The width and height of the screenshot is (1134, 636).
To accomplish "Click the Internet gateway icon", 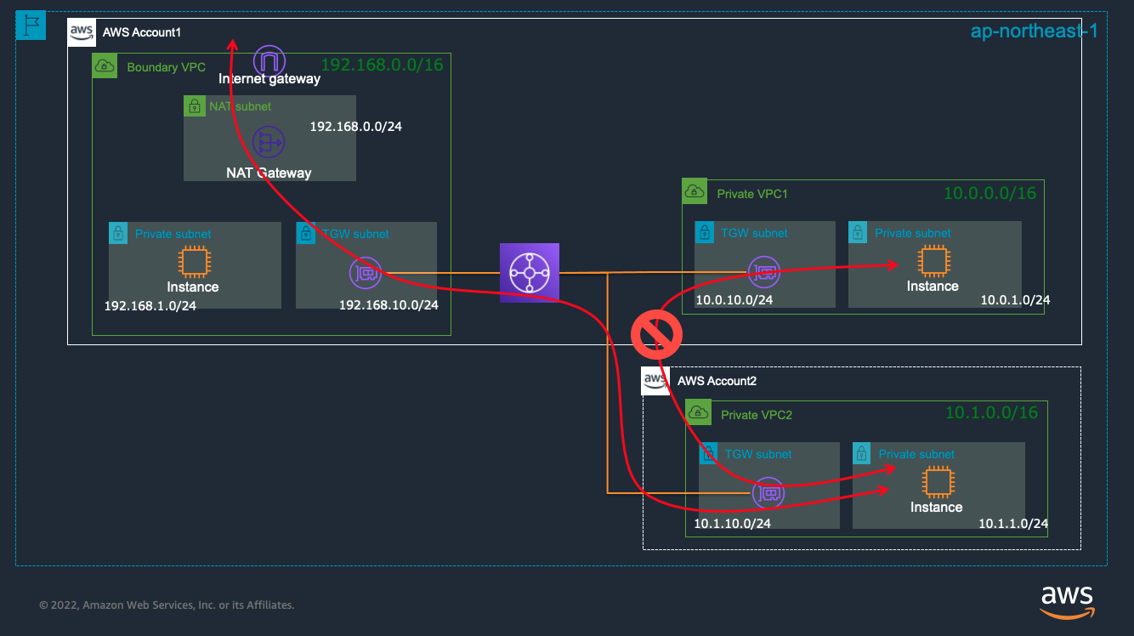I will click(269, 60).
